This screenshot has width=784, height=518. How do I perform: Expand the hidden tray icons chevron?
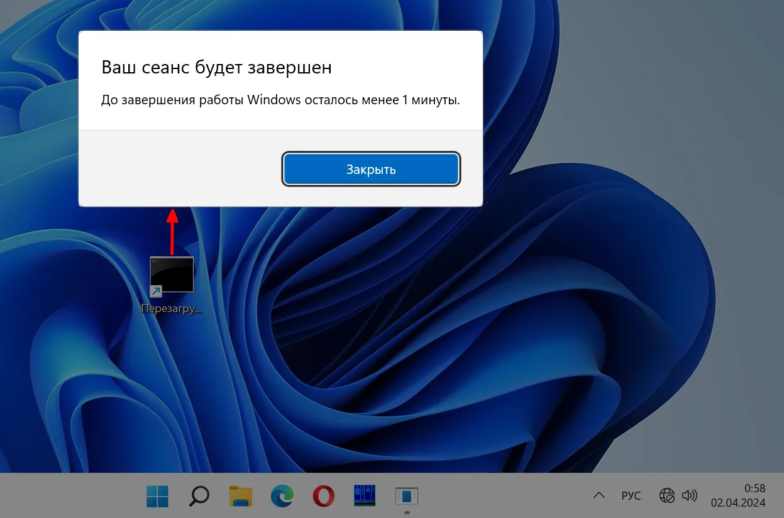[599, 495]
